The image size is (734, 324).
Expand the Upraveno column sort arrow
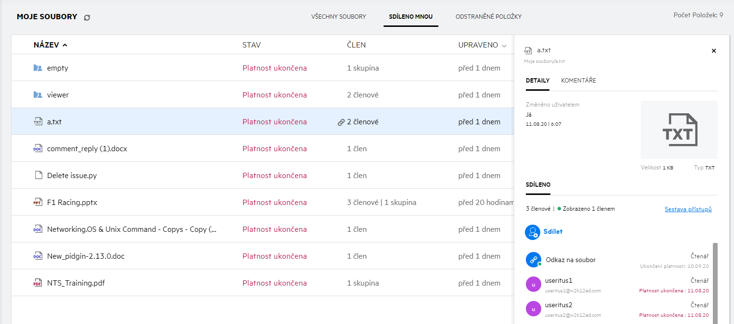[x=504, y=46]
